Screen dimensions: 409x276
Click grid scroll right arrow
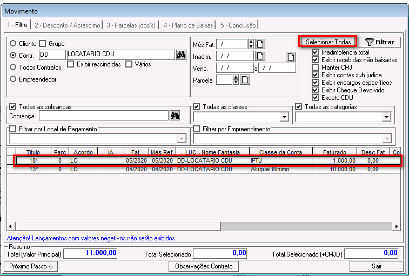pyautogui.click(x=397, y=226)
